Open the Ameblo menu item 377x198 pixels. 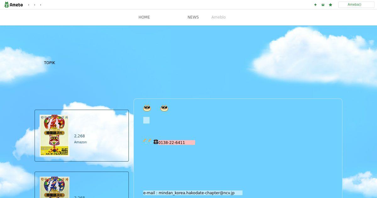[x=218, y=17]
